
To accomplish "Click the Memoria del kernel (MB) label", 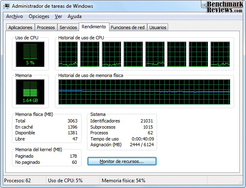I will (39, 149).
